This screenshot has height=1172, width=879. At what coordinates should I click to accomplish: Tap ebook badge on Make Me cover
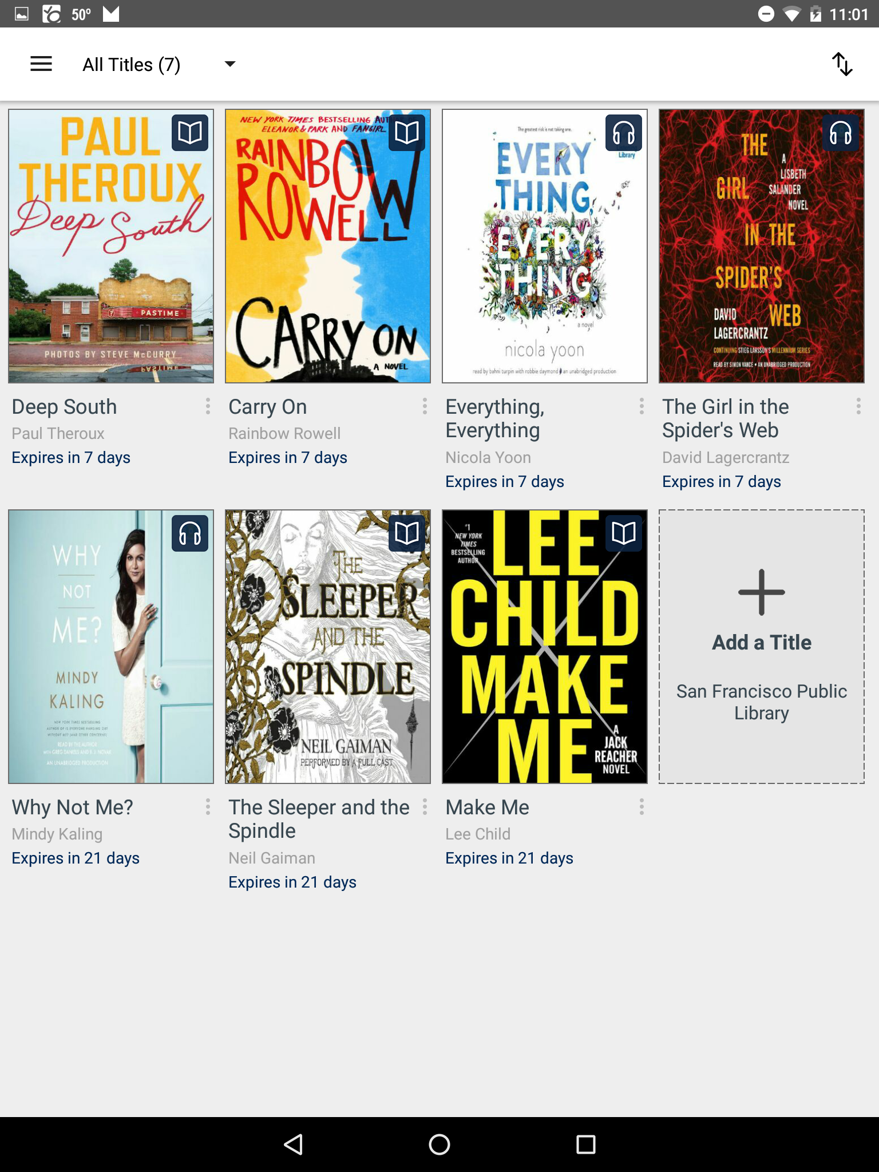pyautogui.click(x=624, y=533)
